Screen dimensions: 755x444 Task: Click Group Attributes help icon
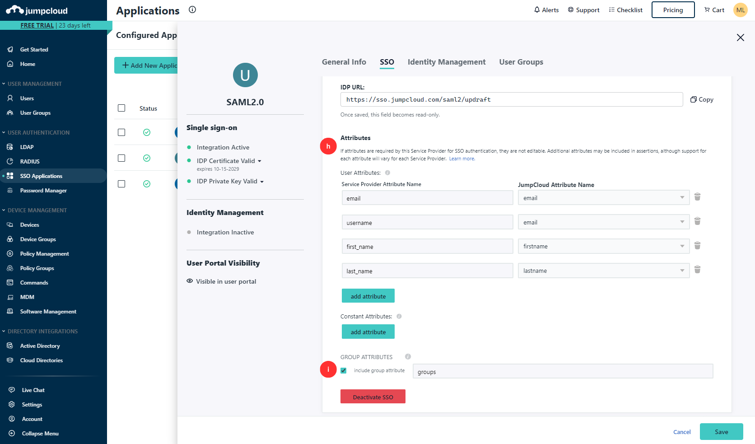point(408,357)
